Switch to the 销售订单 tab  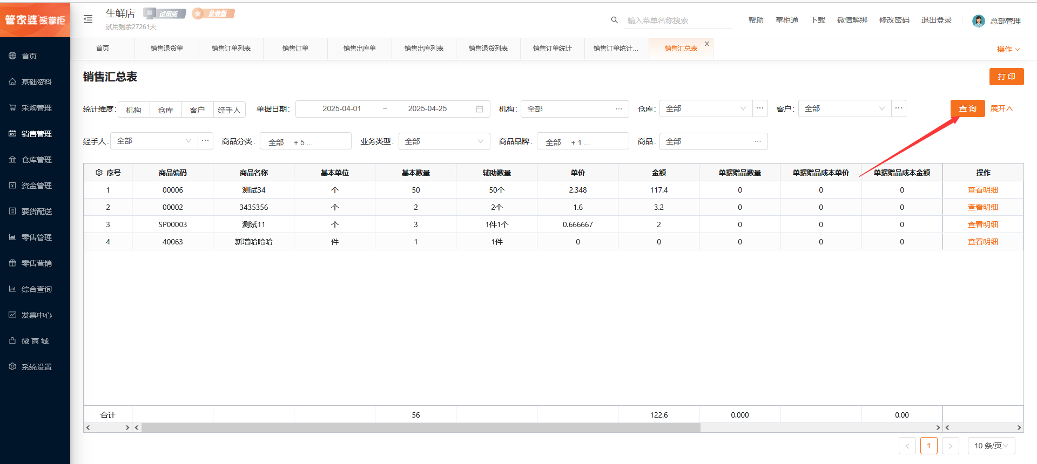click(295, 49)
